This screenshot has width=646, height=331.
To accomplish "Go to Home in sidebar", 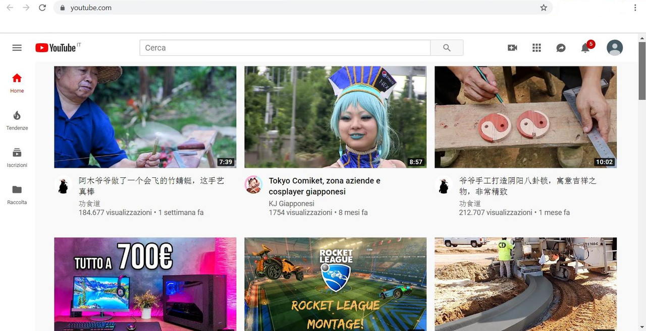I will click(17, 83).
